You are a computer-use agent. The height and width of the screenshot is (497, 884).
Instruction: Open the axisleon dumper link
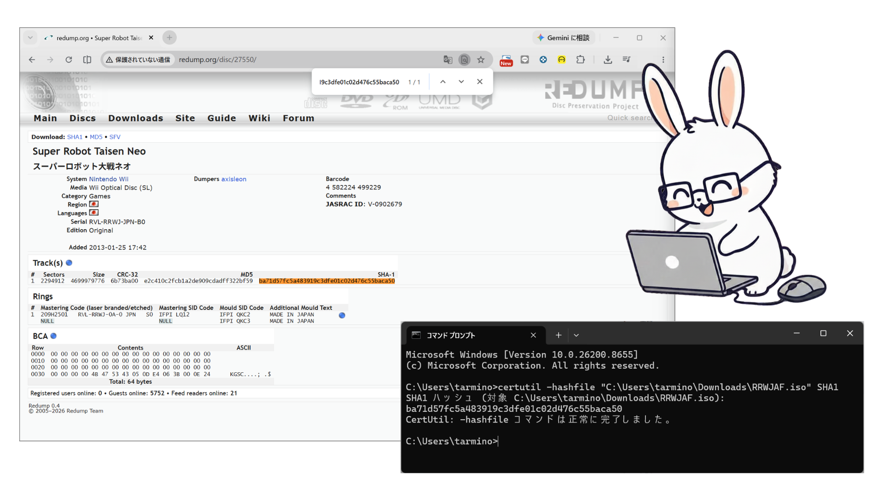[234, 179]
